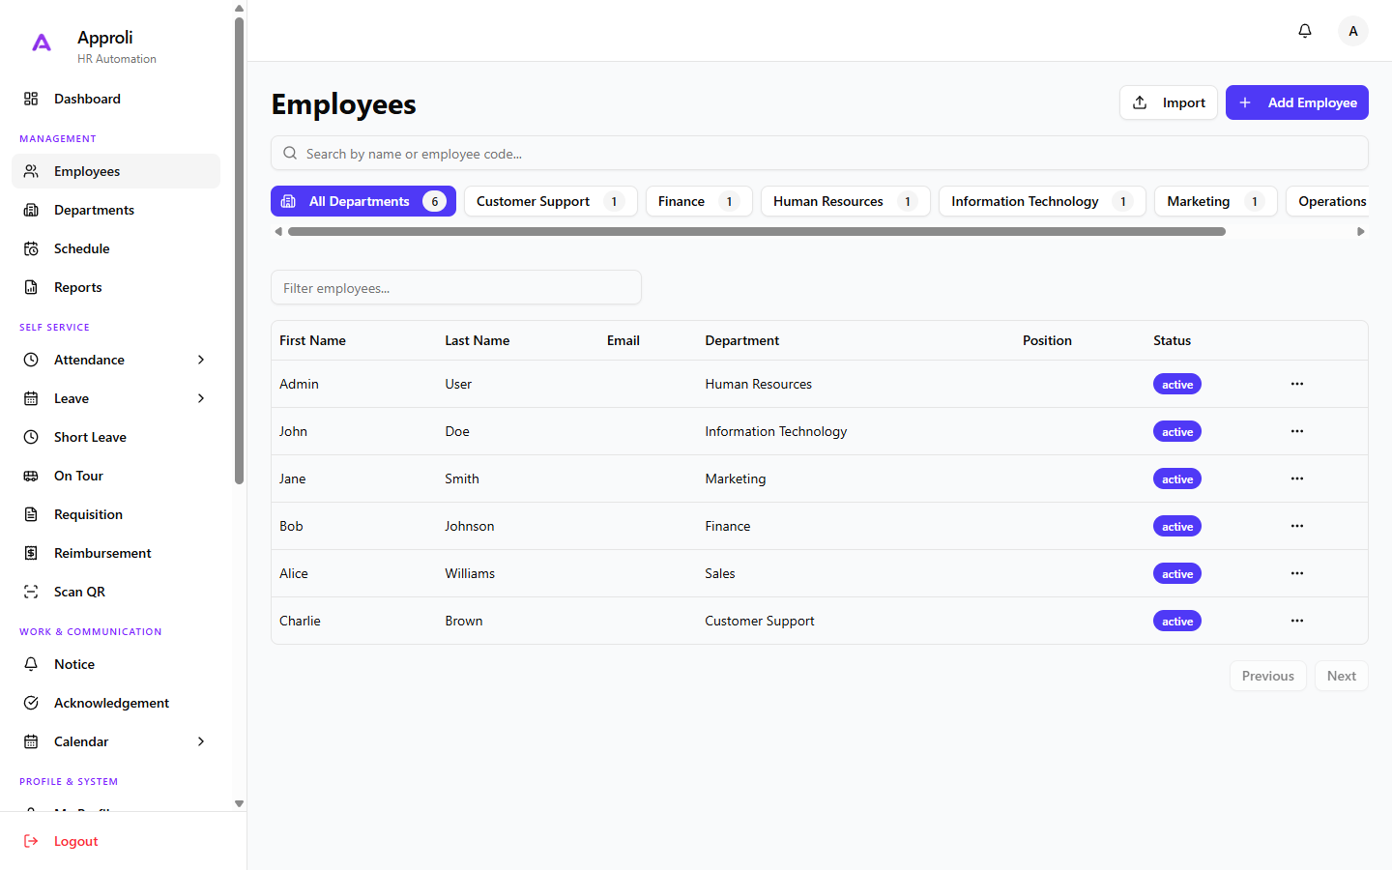Click the Departments building icon
The image size is (1392, 870).
click(x=31, y=210)
